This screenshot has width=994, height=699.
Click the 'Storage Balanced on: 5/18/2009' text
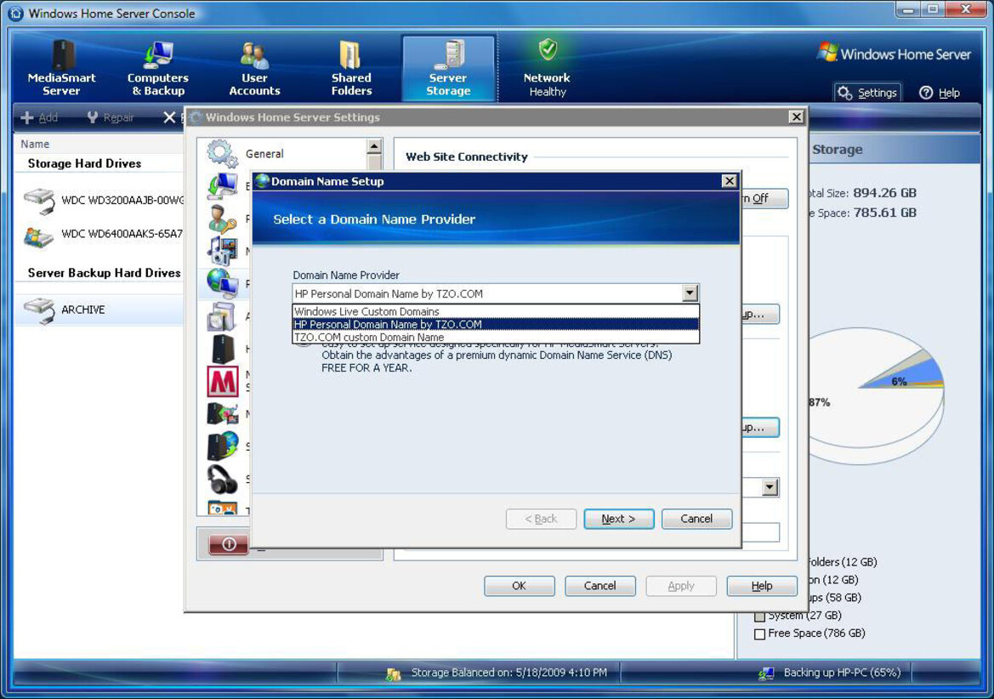click(509, 673)
